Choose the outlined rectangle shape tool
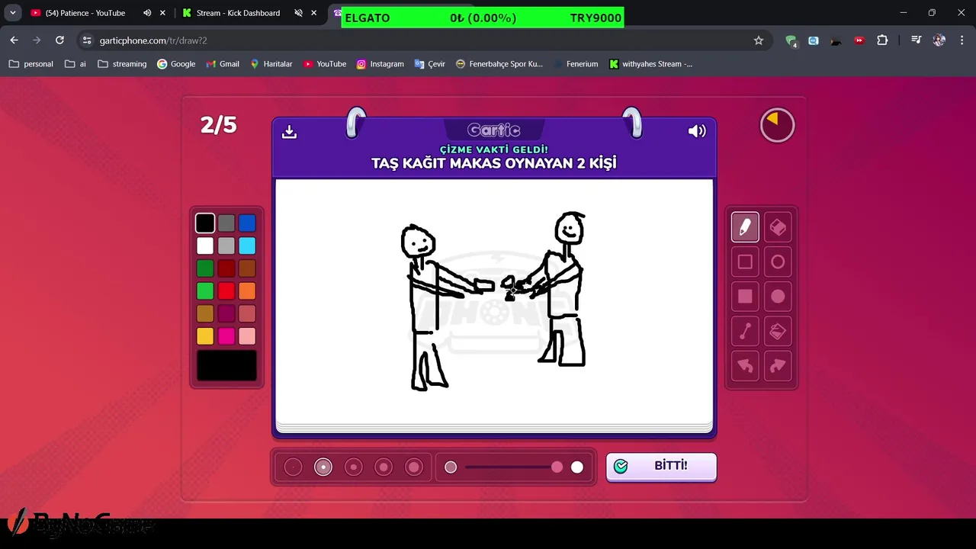This screenshot has height=549, width=976. (x=745, y=262)
